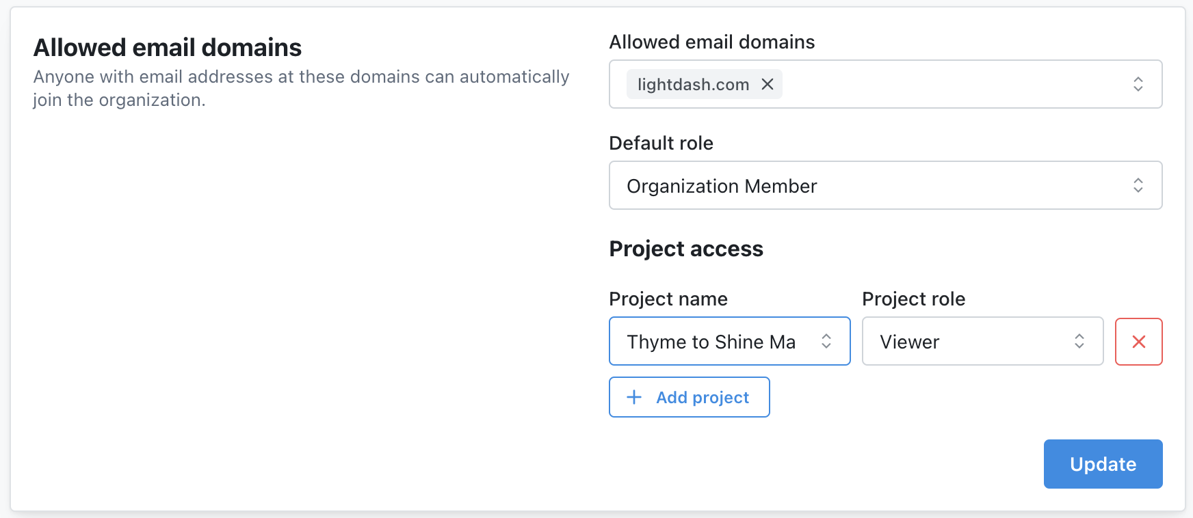Click the Default role field label
The width and height of the screenshot is (1193, 518).
(661, 143)
